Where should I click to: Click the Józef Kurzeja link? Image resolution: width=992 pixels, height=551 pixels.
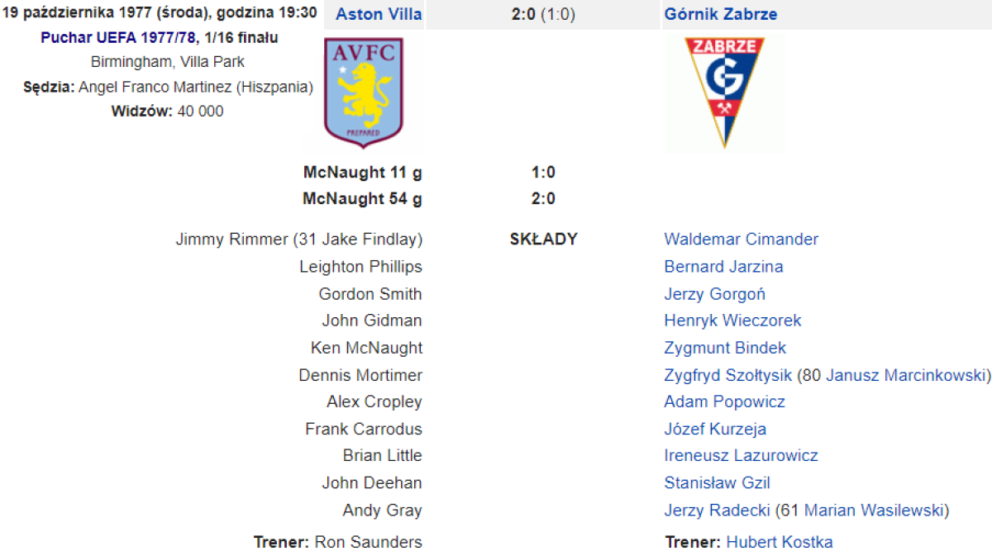click(715, 429)
